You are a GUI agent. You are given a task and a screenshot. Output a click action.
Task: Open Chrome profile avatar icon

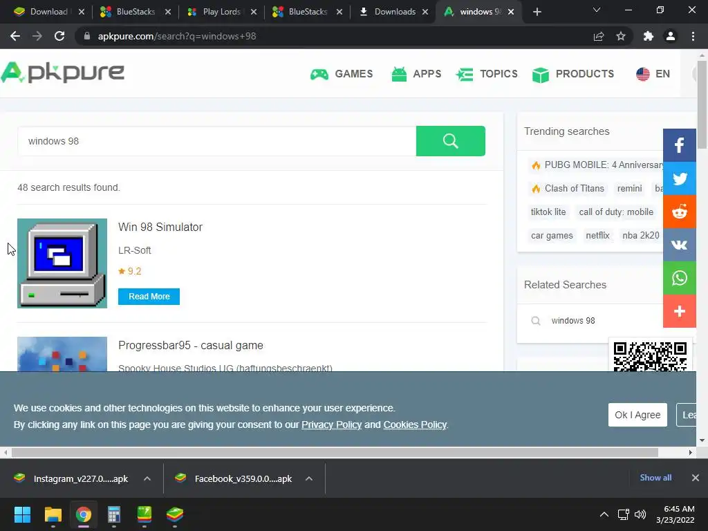coord(671,36)
